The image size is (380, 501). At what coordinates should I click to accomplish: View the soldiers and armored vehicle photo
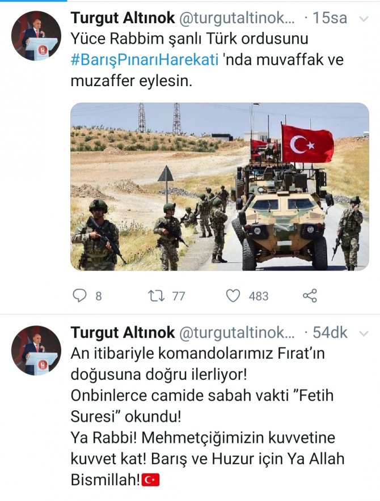(x=219, y=186)
